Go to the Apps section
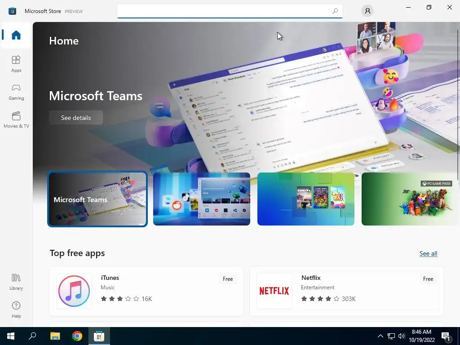This screenshot has height=345, width=460. click(16, 64)
